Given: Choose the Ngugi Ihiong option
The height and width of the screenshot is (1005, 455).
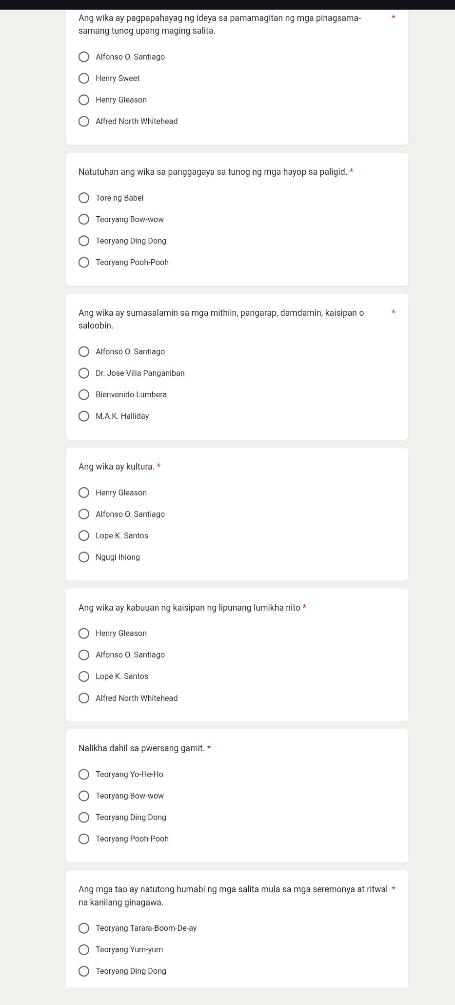Looking at the screenshot, I should point(84,557).
